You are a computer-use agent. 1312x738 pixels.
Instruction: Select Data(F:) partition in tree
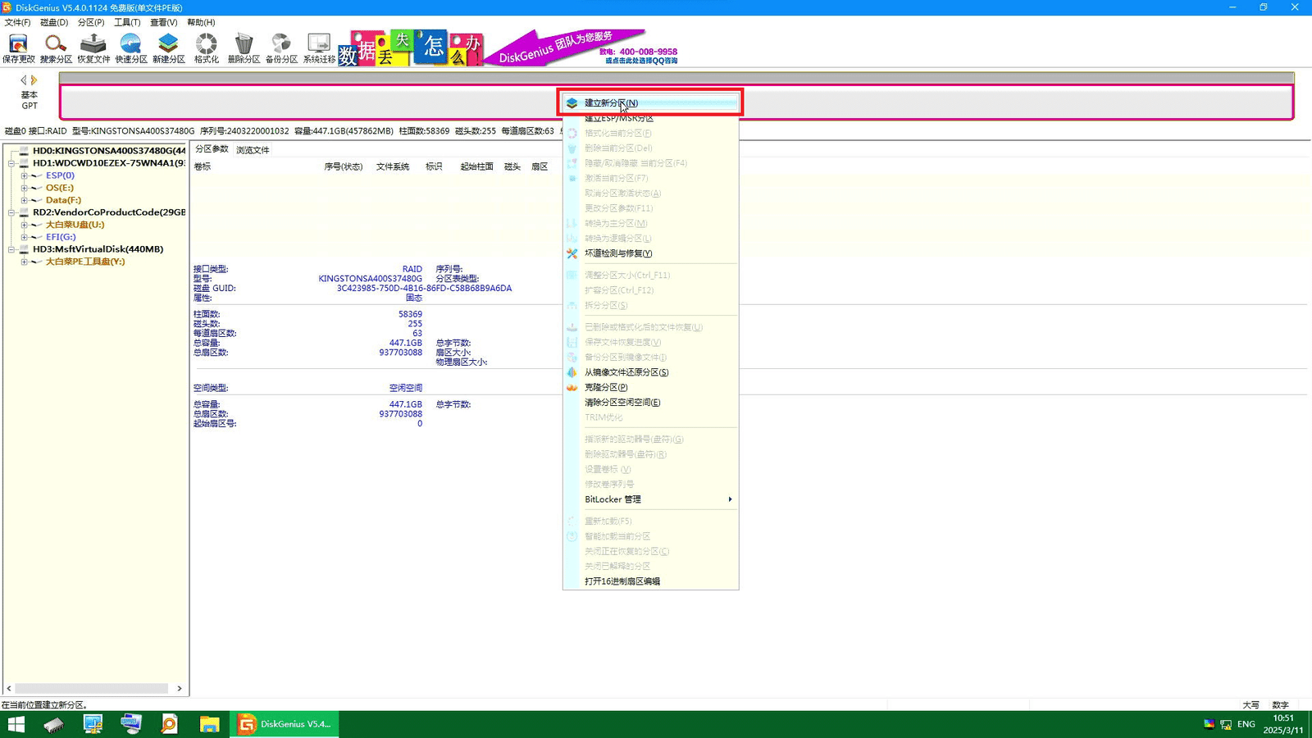[x=63, y=200]
